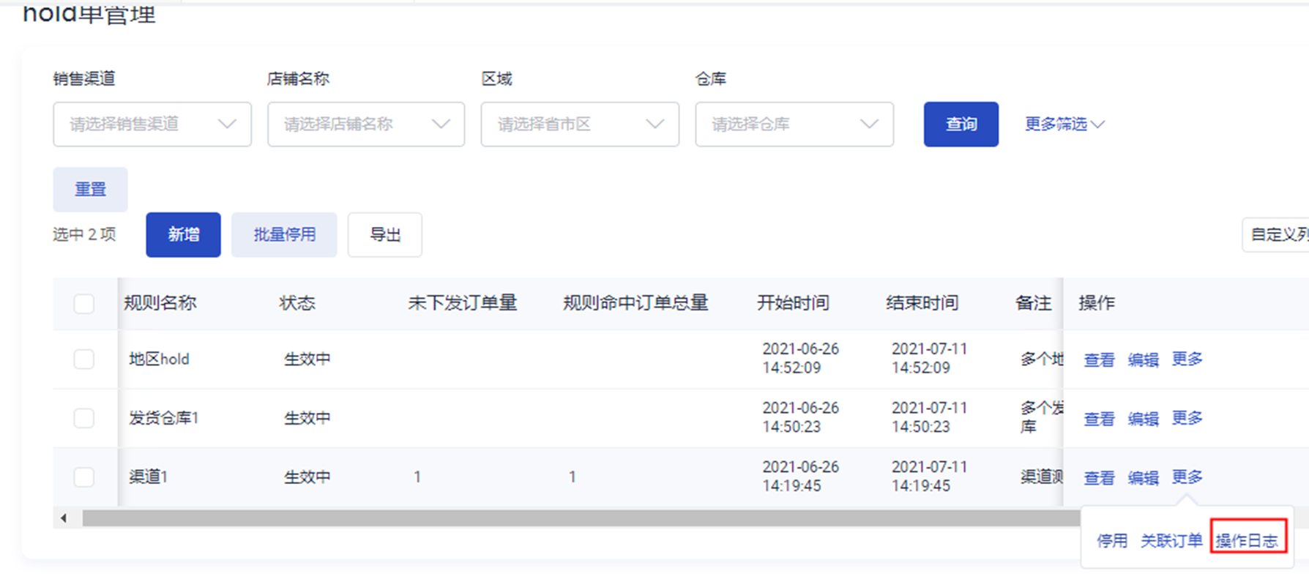Image resolution: width=1309 pixels, height=574 pixels.
Task: Click 查看 for 发货仓库1 row
Action: click(1099, 419)
